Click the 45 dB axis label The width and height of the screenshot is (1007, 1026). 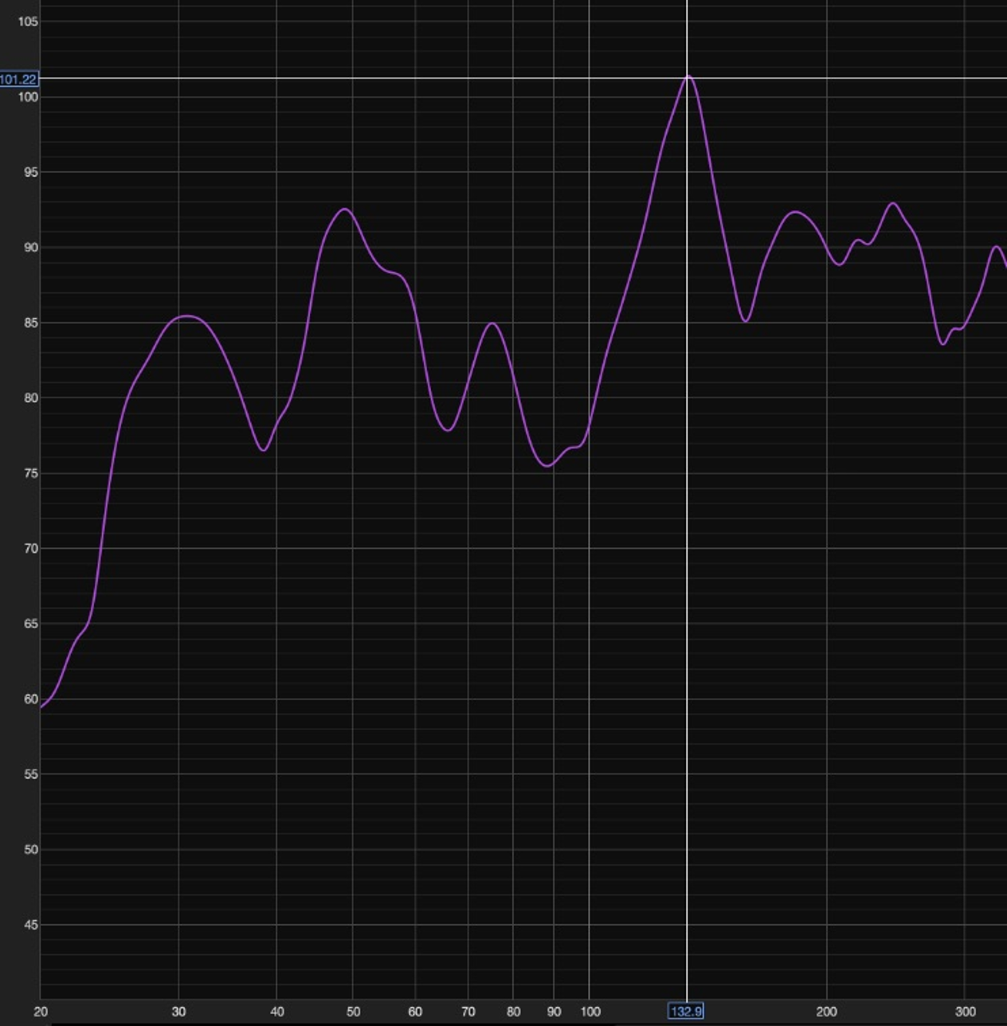[x=31, y=925]
